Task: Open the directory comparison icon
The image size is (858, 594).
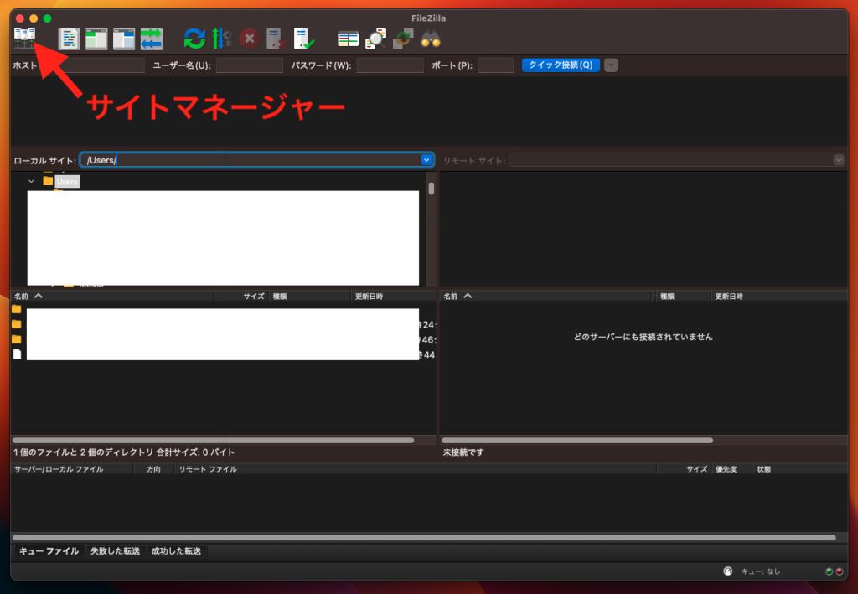Action: [348, 38]
